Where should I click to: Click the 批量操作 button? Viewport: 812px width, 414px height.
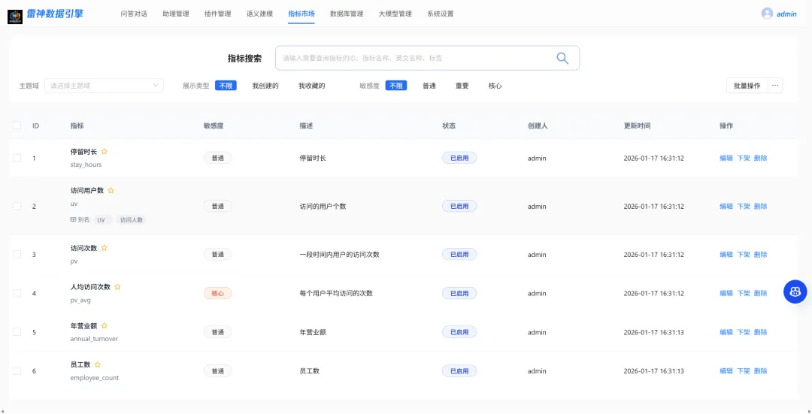pyautogui.click(x=747, y=86)
